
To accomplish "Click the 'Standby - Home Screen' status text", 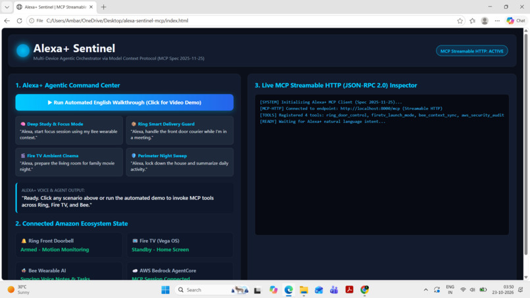I will (160, 249).
